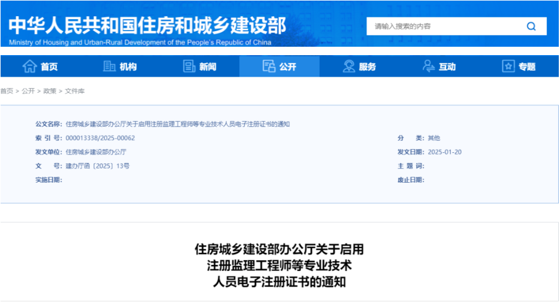Click the 公文名称 document title value

click(177, 124)
